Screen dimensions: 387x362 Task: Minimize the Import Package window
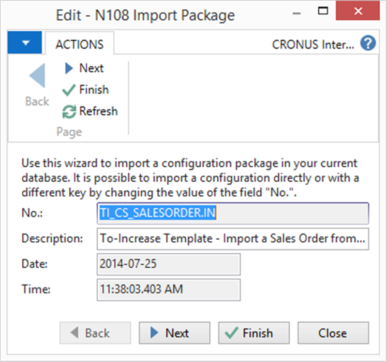tap(297, 14)
